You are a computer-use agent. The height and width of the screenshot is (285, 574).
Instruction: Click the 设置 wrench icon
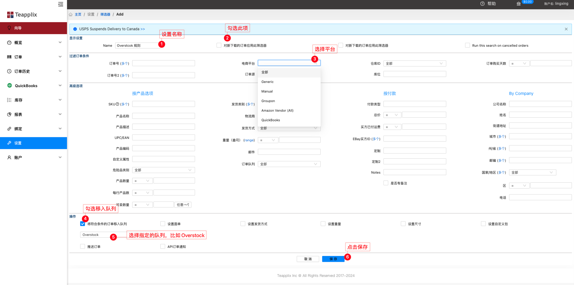pos(9,143)
